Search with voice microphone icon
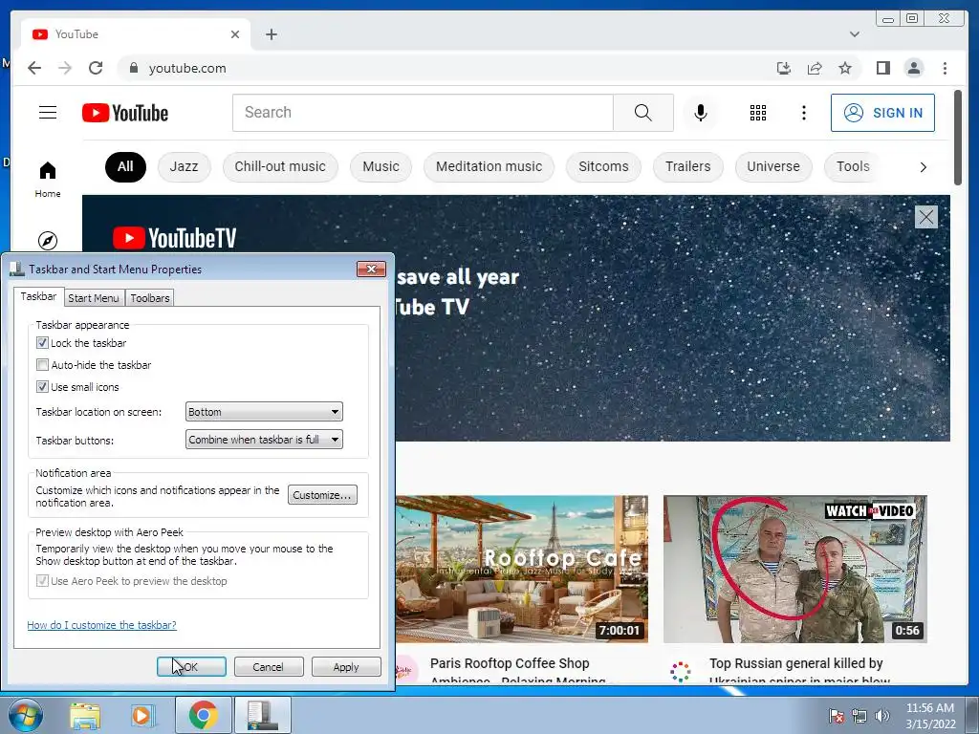Screen dimensions: 979x734 click(701, 113)
